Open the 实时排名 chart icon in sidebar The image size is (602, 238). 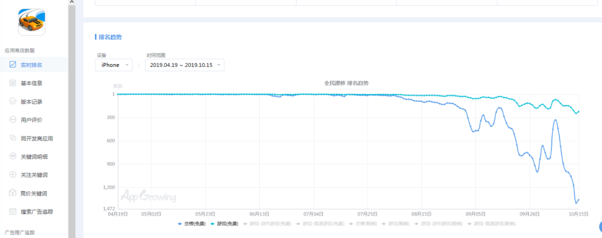(x=13, y=65)
